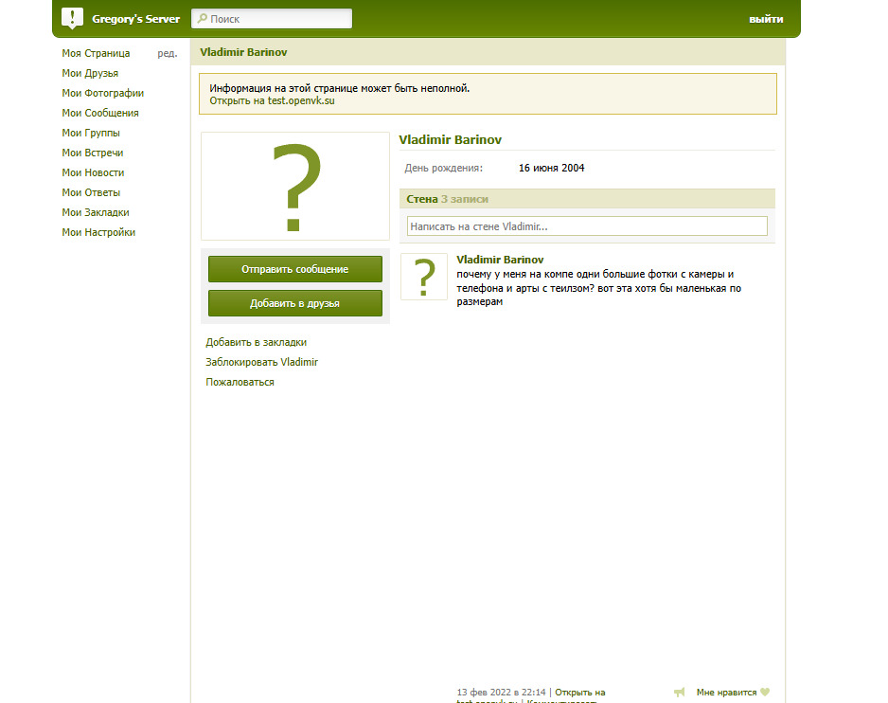Click the Отправить сообщение button
This screenshot has width=888, height=703.
point(295,269)
